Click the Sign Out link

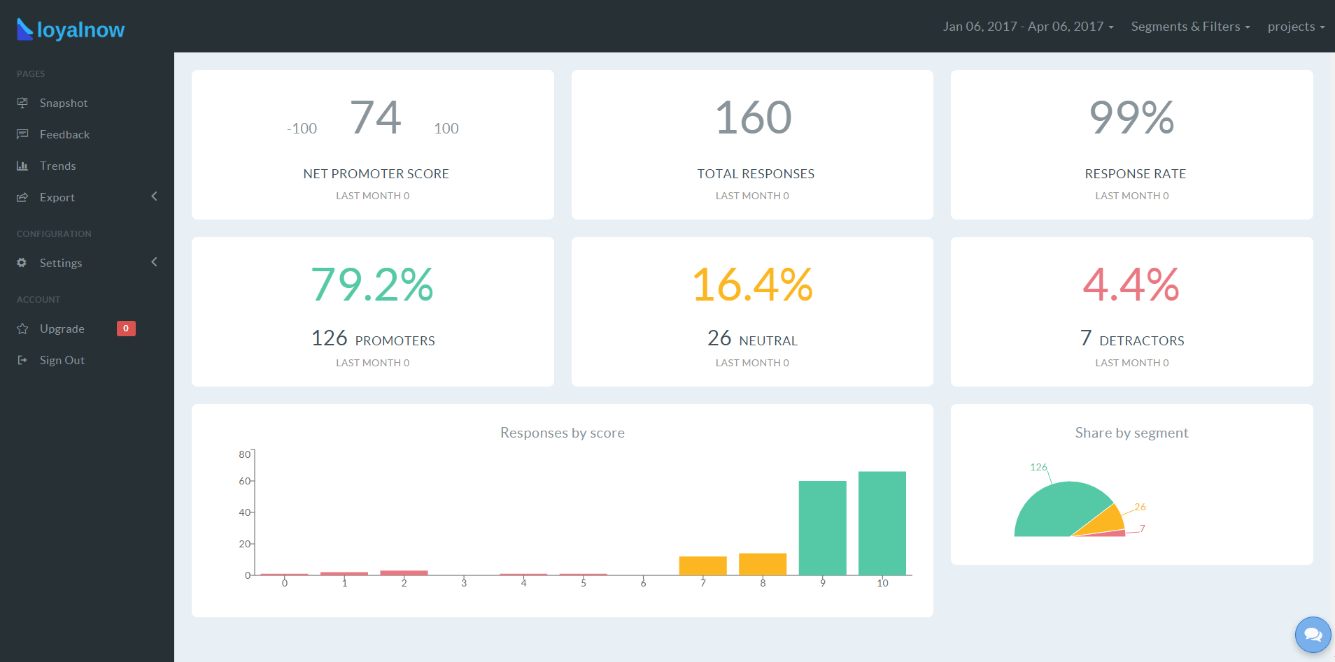(x=62, y=360)
